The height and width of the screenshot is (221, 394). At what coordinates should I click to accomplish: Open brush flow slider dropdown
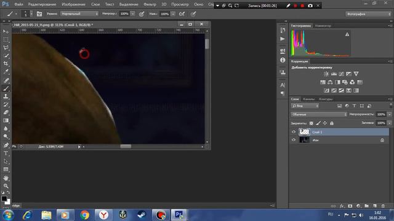click(x=173, y=14)
